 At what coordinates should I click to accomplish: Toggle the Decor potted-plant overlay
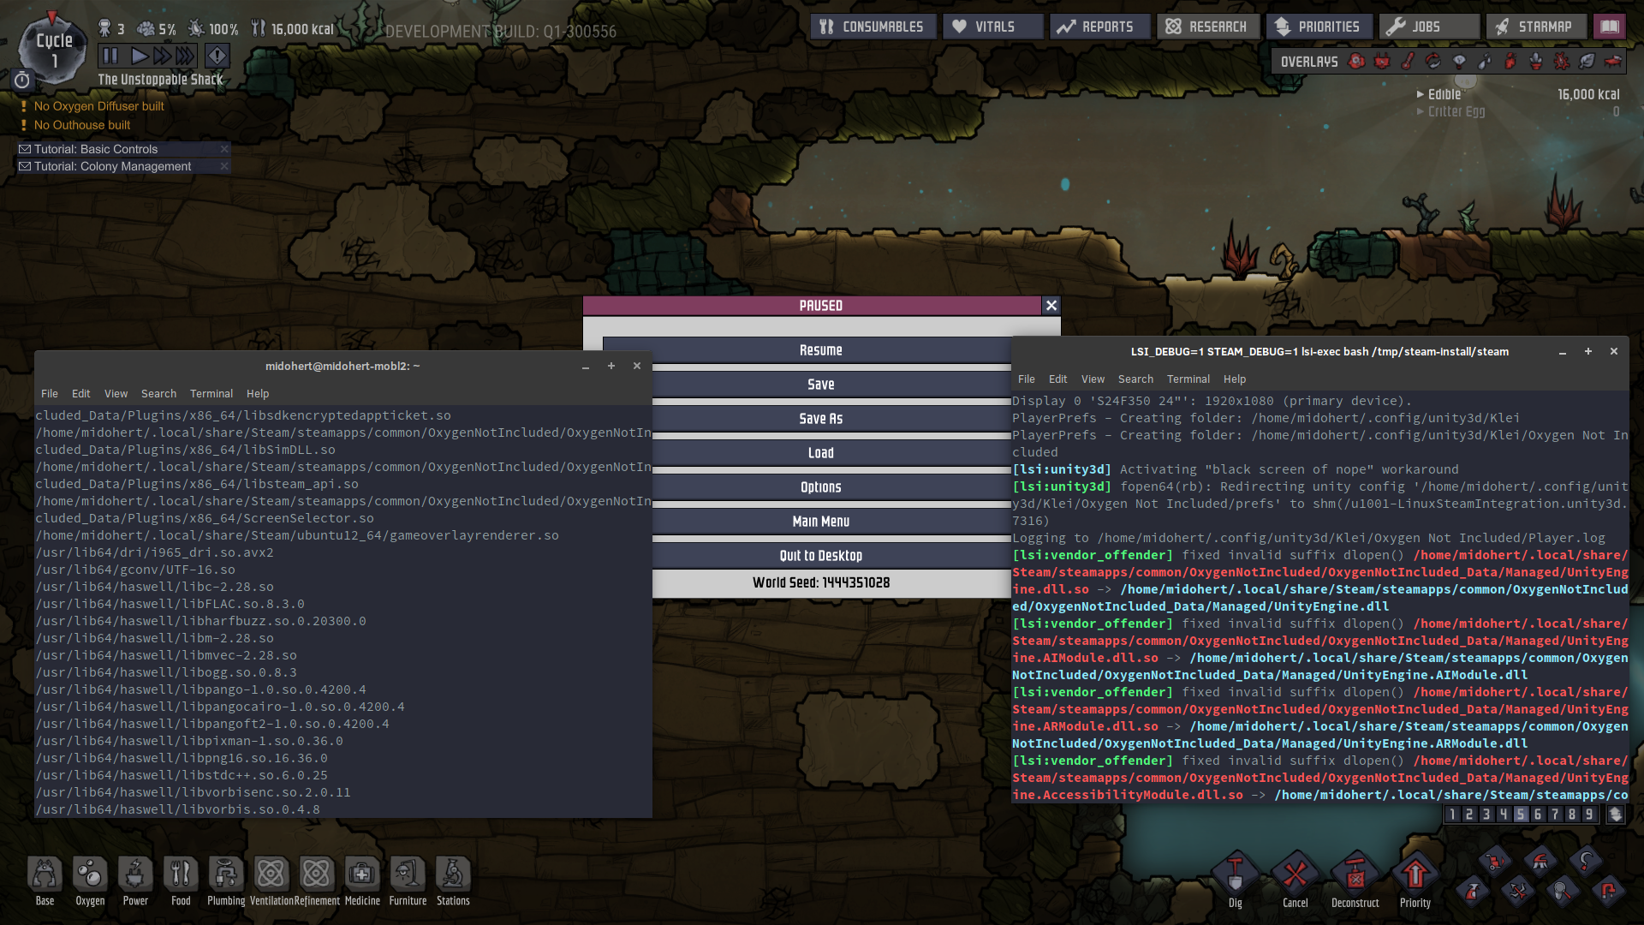click(x=1536, y=62)
